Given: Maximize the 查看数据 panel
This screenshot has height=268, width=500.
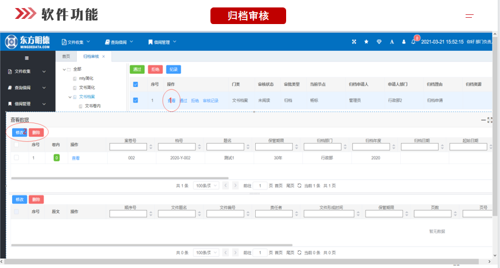Looking at the screenshot, I should pyautogui.click(x=490, y=120).
